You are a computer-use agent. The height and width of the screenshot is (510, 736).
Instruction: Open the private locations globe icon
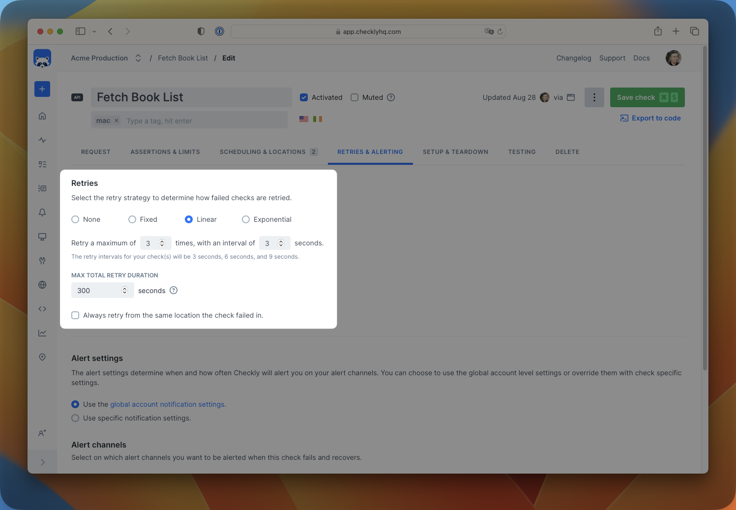(42, 285)
